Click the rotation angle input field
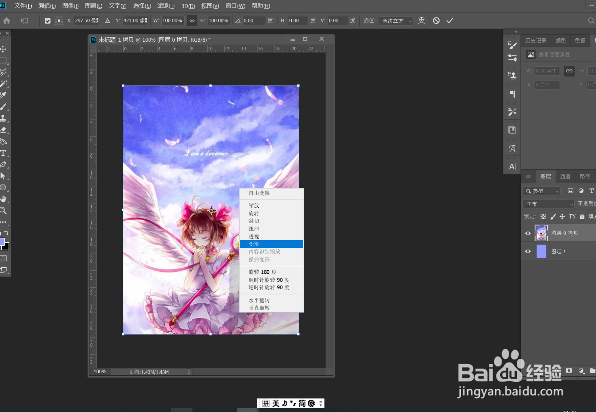This screenshot has height=412, width=596. [254, 21]
